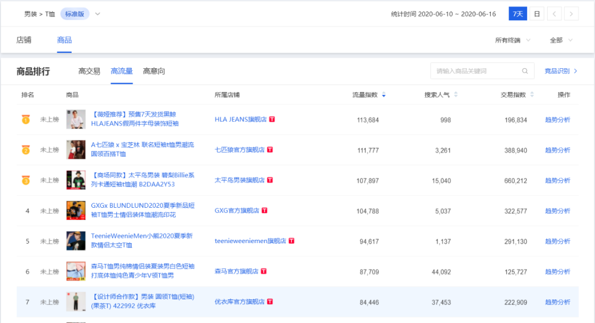Sort by 搜索人气 column arrow
This screenshot has width=595, height=323.
pyautogui.click(x=455, y=95)
